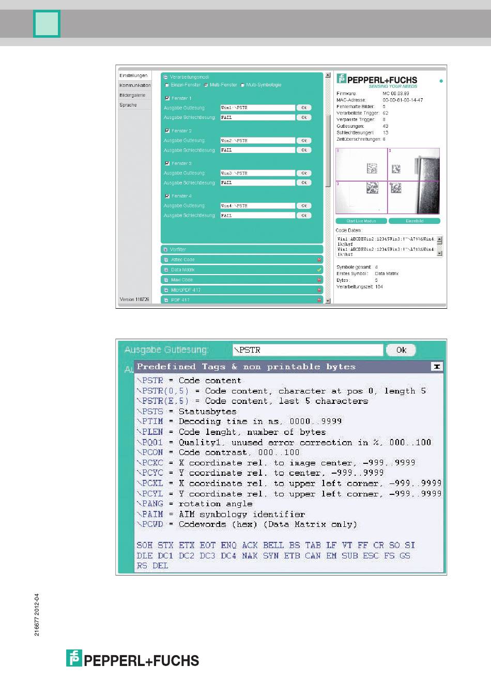Select Multi-Symbologie processing mode
The height and width of the screenshot is (696, 491).
(242, 85)
